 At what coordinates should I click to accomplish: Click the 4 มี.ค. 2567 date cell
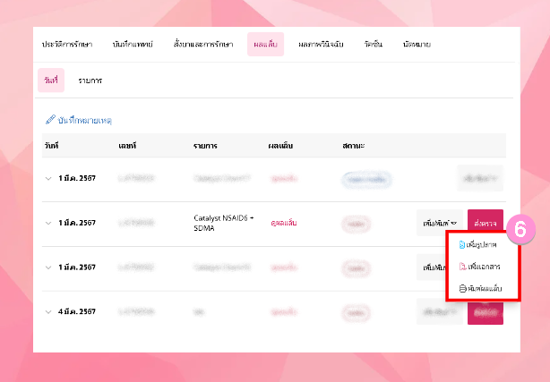pyautogui.click(x=77, y=311)
